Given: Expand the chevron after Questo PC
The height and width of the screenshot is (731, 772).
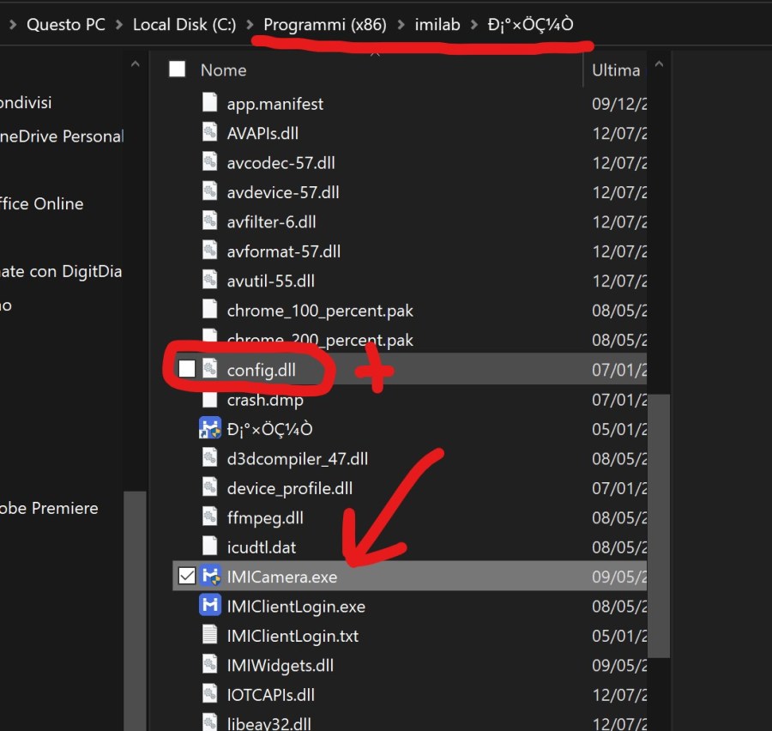Looking at the screenshot, I should (x=119, y=25).
